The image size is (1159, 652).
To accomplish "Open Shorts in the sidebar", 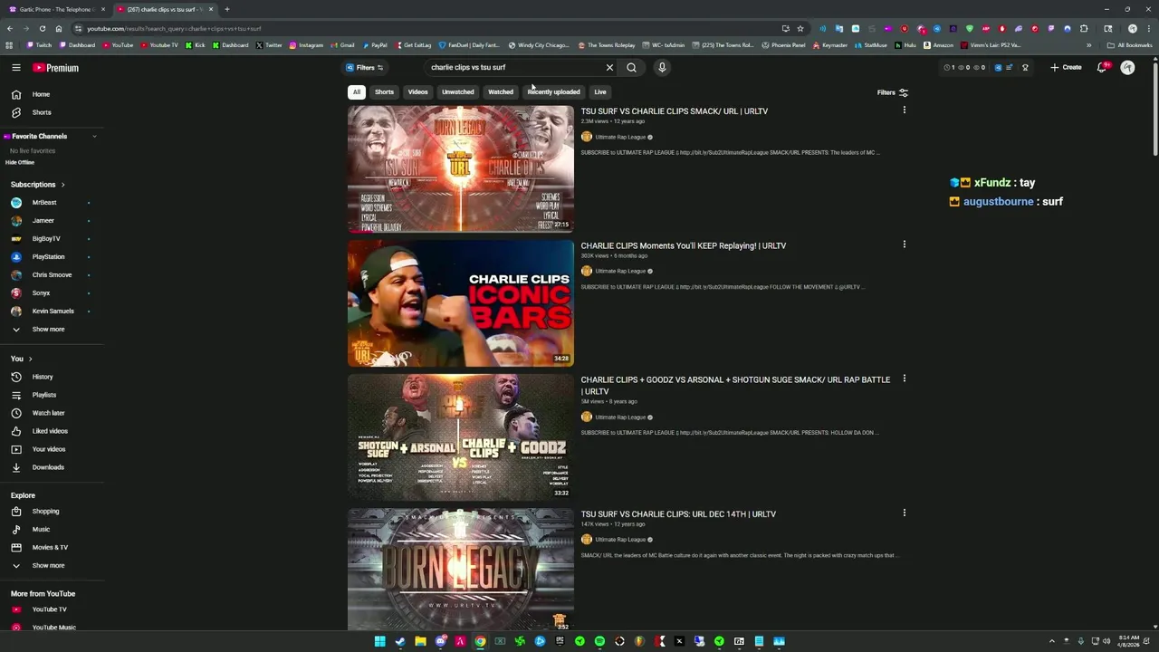I will click(51, 112).
